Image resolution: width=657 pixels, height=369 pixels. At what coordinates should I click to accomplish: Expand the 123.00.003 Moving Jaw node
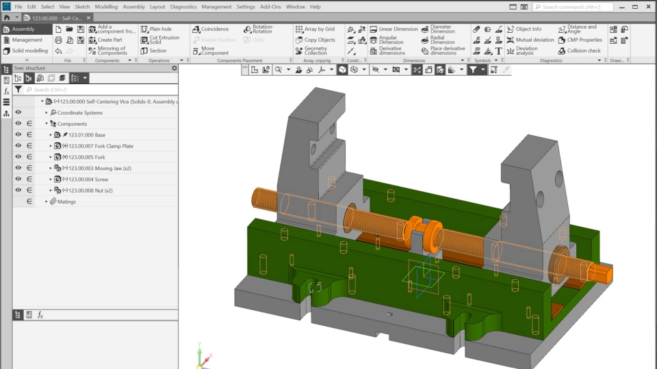pos(51,168)
